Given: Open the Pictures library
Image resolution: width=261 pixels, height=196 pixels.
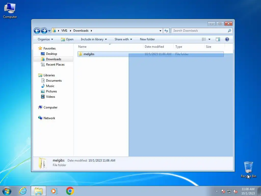Looking at the screenshot, I should click(x=51, y=91).
